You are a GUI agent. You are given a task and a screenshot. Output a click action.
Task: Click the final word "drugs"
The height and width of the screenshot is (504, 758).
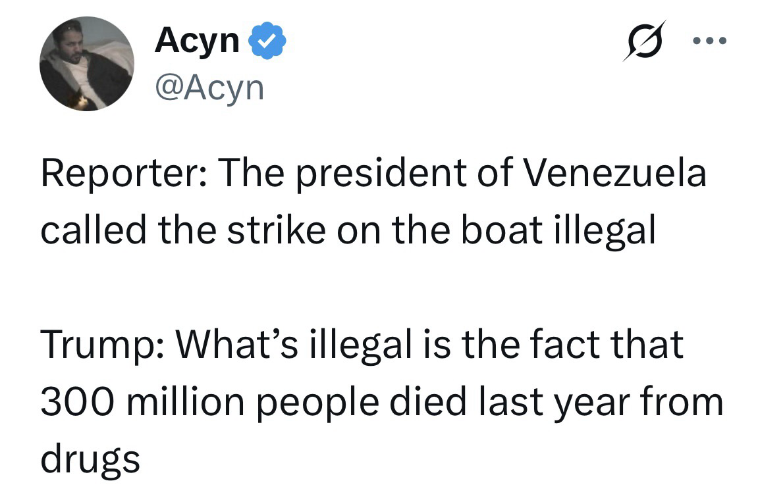pos(90,457)
